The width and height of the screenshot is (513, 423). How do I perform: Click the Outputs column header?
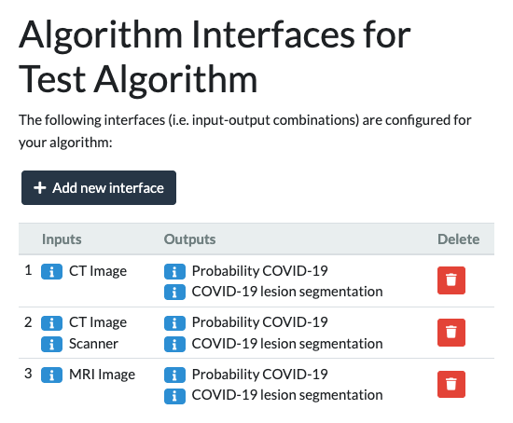pos(189,239)
